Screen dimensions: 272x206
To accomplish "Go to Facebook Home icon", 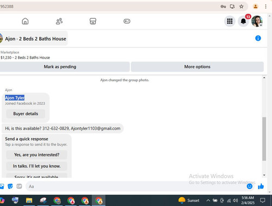I will coord(25,21).
